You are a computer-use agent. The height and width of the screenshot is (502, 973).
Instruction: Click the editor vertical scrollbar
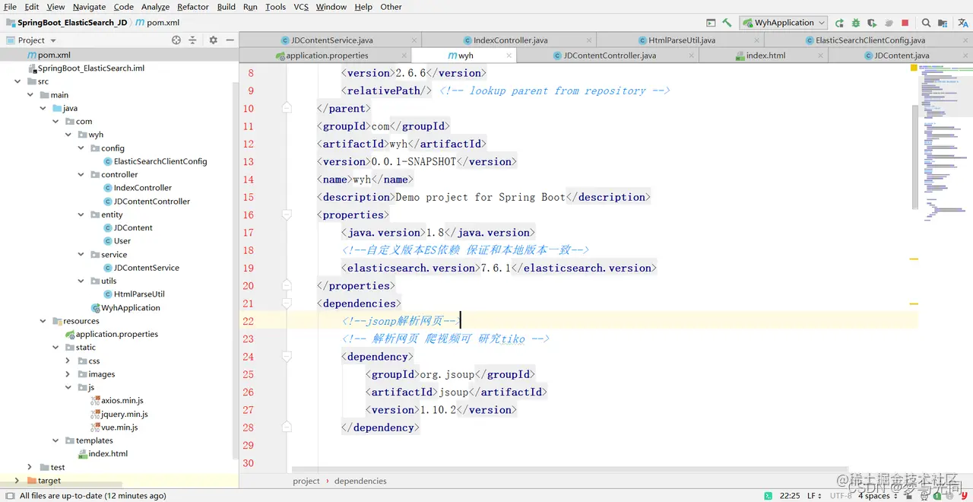pyautogui.click(x=915, y=158)
